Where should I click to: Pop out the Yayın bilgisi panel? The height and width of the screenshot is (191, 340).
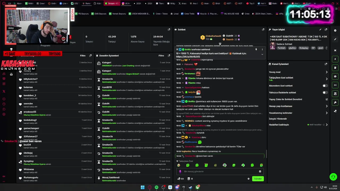coord(326,30)
